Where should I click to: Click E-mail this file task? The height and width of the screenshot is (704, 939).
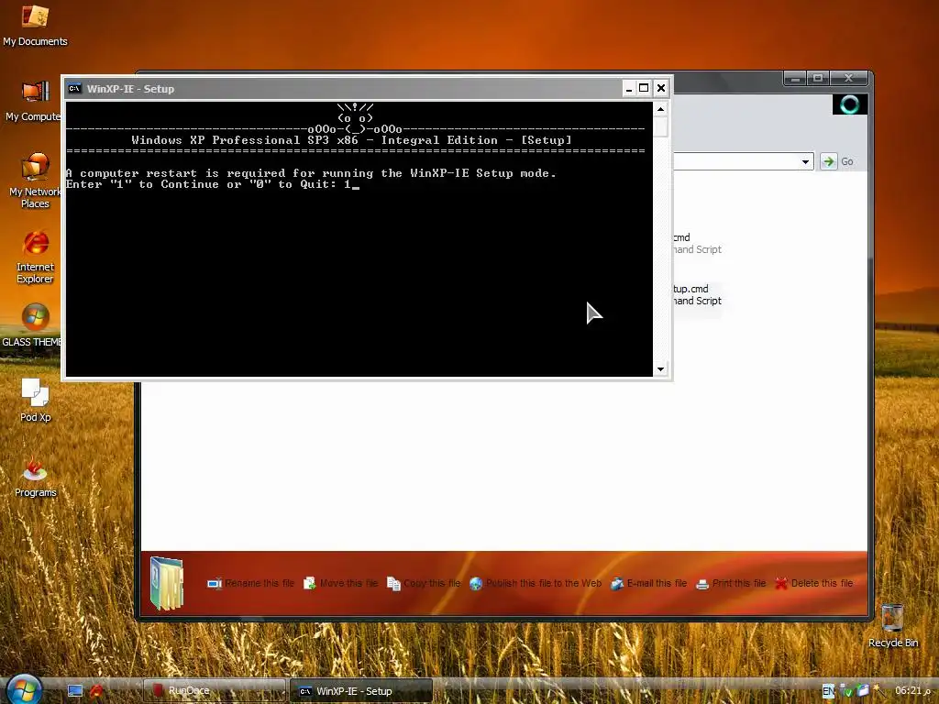[x=648, y=583]
